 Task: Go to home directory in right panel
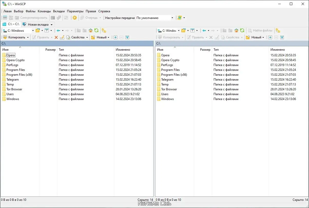[x=236, y=30]
